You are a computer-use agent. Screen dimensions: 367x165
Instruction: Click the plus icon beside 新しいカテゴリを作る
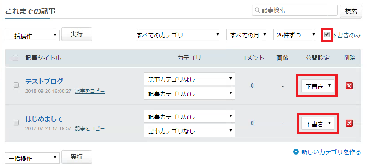[296, 152]
